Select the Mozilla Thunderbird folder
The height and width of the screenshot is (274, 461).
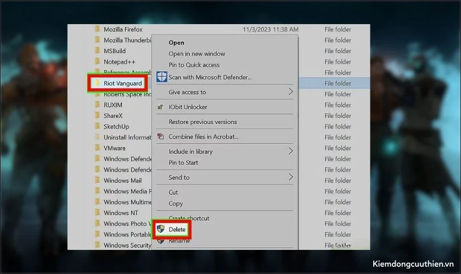[127, 40]
